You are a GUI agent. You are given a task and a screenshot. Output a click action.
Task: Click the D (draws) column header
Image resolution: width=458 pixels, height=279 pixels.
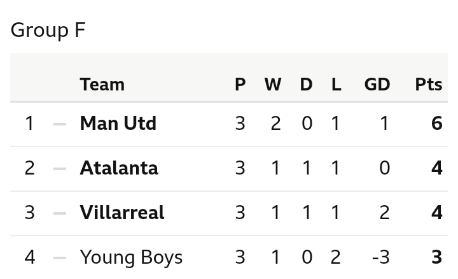(x=306, y=85)
